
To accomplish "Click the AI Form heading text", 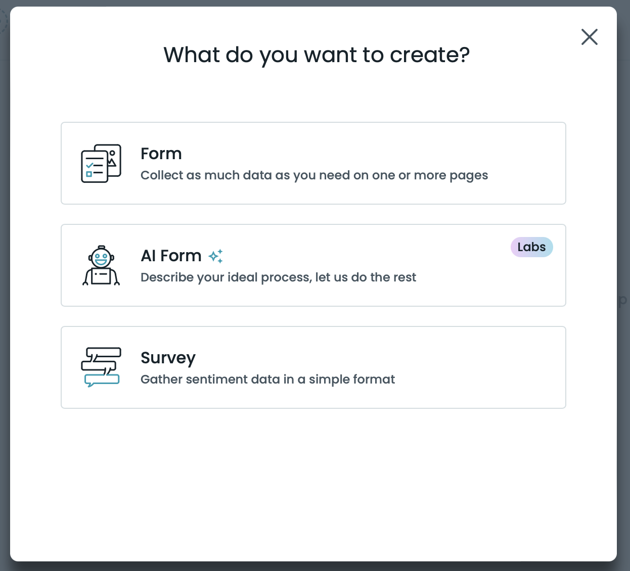I will [x=171, y=256].
